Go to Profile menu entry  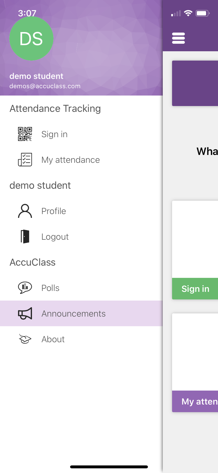(x=54, y=211)
